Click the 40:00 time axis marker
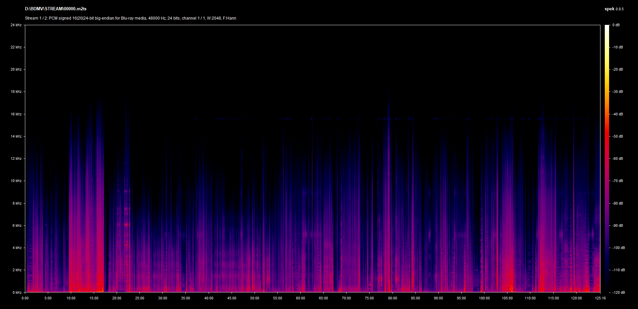This screenshot has width=638, height=309. coord(209,298)
